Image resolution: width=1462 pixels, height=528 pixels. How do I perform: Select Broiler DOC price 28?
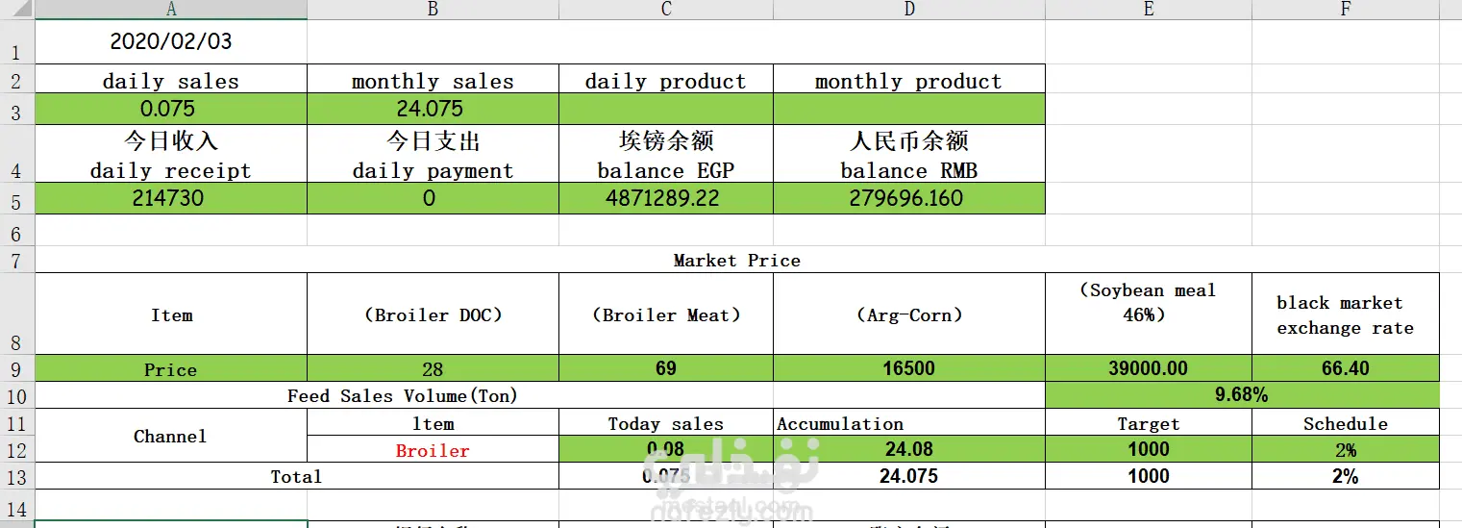(433, 368)
